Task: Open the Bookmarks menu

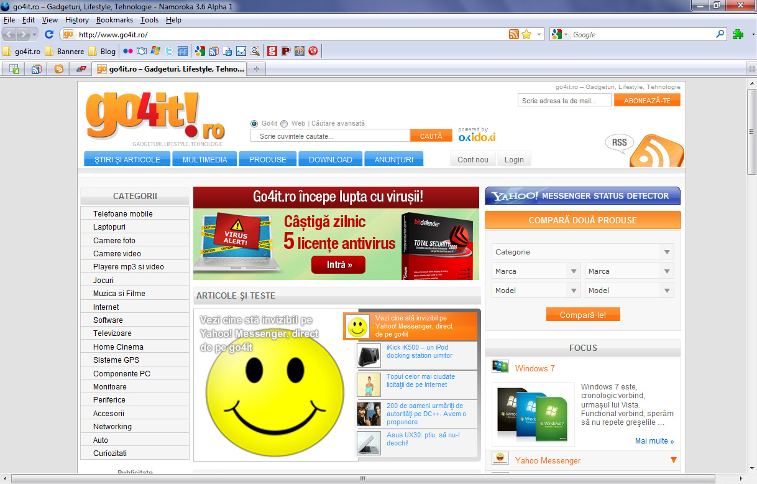Action: click(114, 20)
